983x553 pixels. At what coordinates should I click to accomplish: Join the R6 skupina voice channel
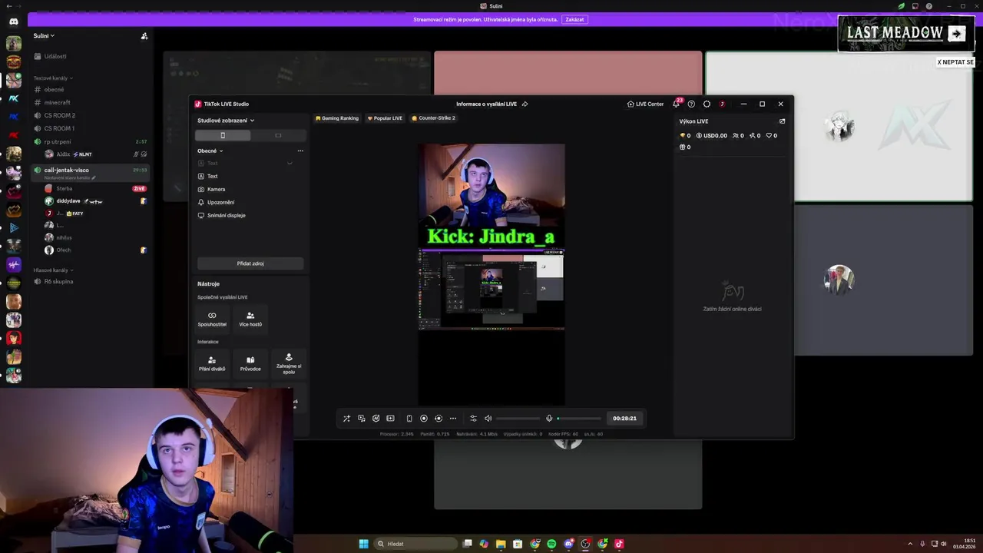(x=91, y=281)
